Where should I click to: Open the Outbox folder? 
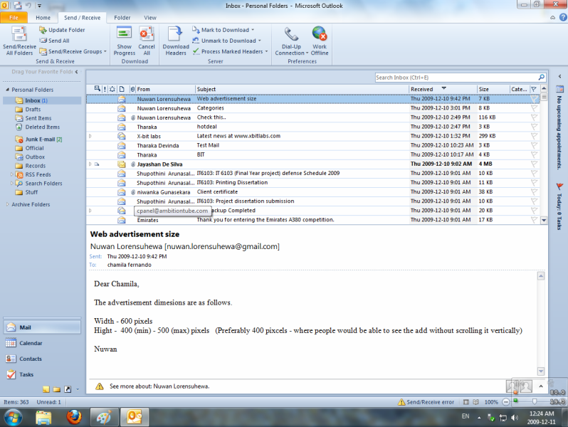[x=35, y=157]
